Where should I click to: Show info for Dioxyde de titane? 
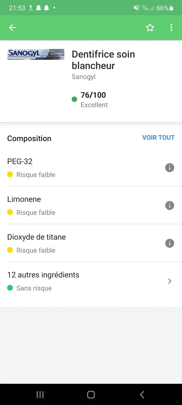coord(170,243)
